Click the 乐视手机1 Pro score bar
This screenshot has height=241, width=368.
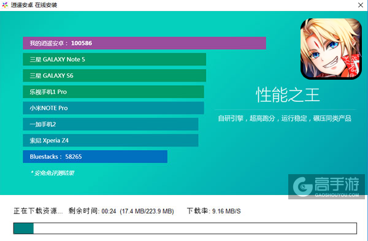click(x=113, y=92)
